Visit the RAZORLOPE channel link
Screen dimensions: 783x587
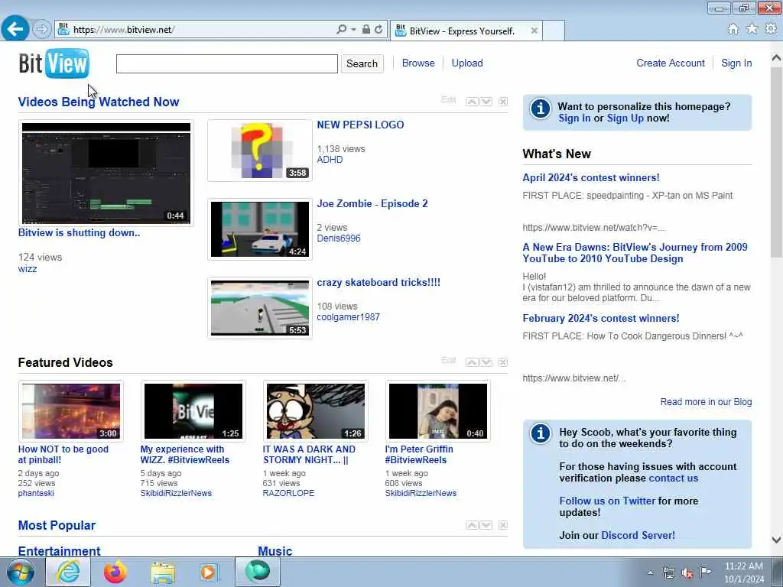tap(288, 493)
